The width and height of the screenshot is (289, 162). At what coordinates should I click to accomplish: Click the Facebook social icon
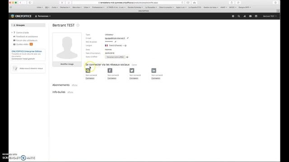click(110, 71)
